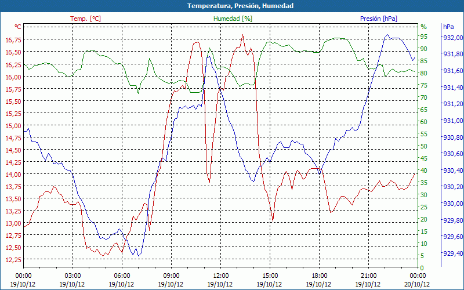Image resolution: width=464 pixels, height=290 pixels.
Task: Click pressure axis value '932,00'
Action: [452, 38]
